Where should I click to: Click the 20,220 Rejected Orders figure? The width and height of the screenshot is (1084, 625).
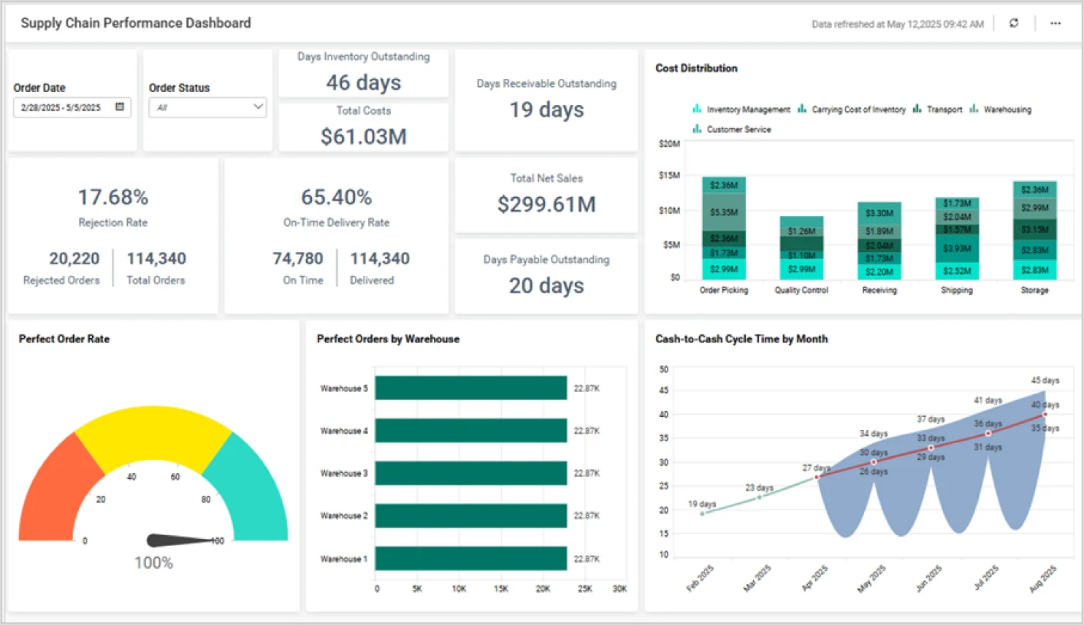(74, 258)
